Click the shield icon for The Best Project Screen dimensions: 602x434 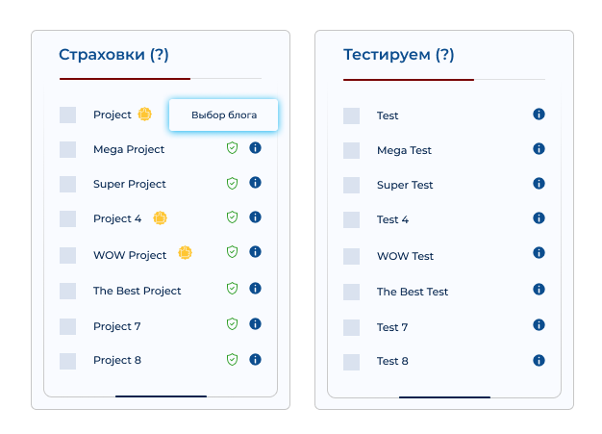tap(233, 288)
